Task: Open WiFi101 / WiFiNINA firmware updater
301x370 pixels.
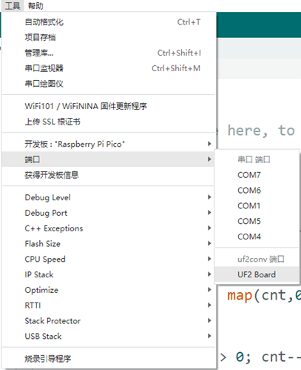Action: (108, 106)
